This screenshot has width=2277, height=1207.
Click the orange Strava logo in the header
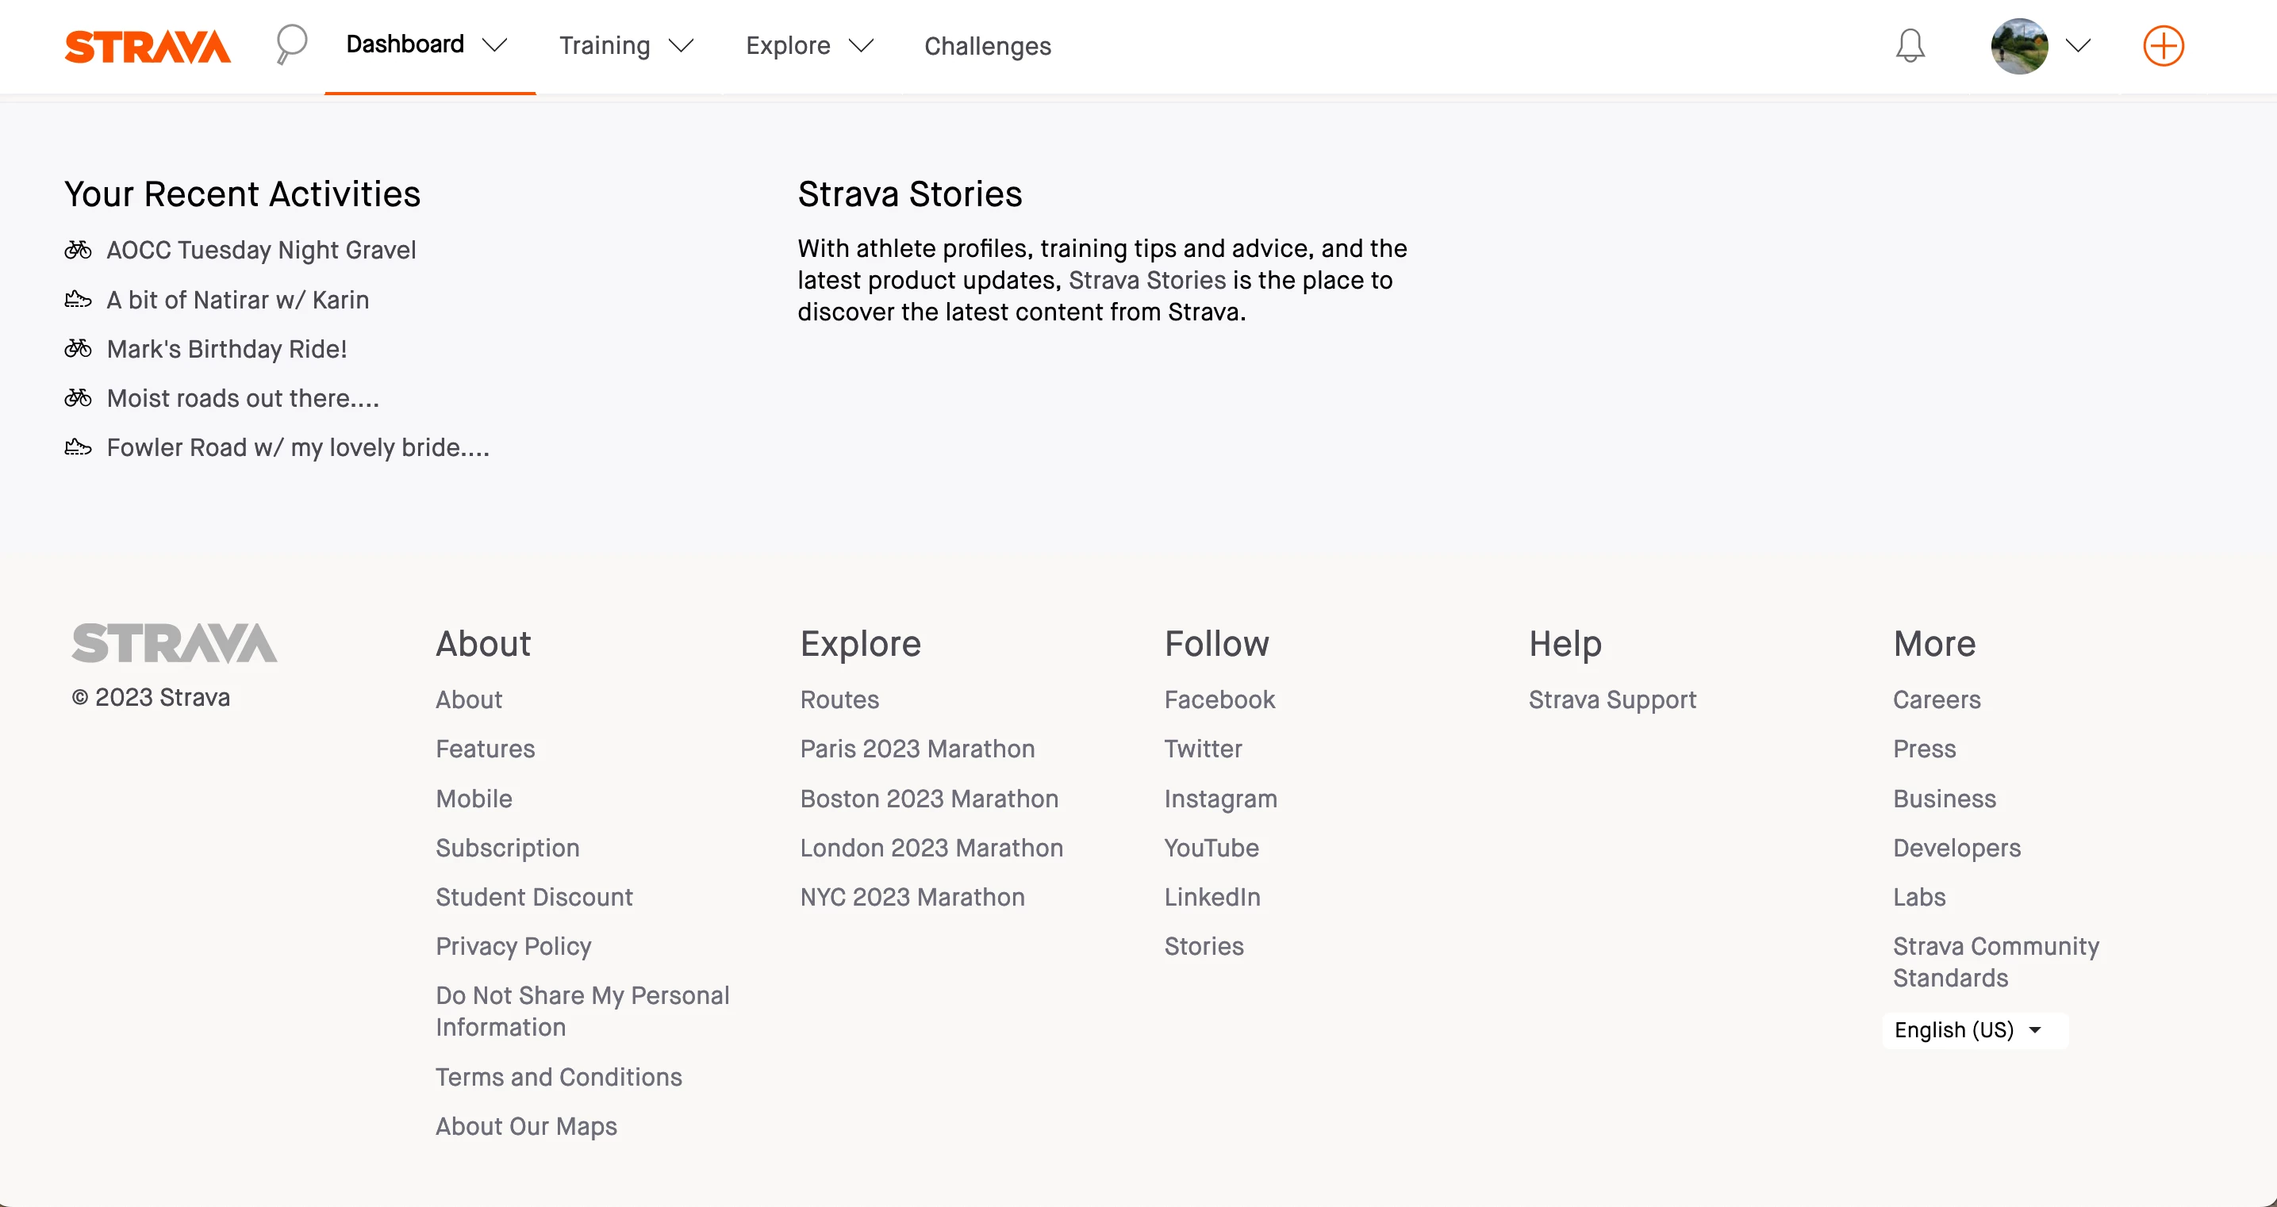[x=148, y=46]
